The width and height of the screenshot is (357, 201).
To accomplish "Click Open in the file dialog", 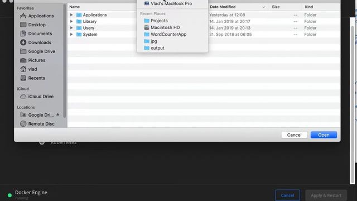I will pyautogui.click(x=324, y=135).
